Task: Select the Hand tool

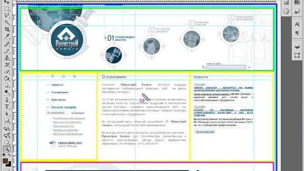Action: pos(7,142)
